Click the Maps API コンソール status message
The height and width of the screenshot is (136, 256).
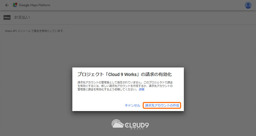pos(35,31)
